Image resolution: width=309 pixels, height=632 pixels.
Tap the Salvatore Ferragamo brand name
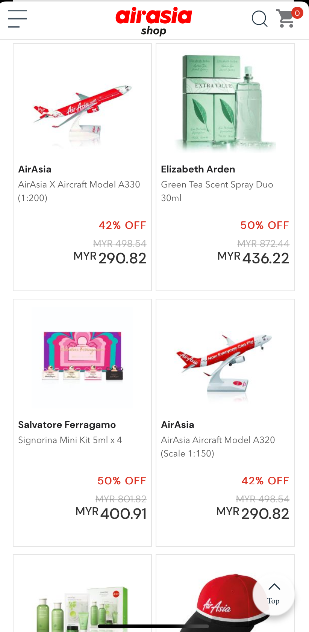click(x=67, y=425)
